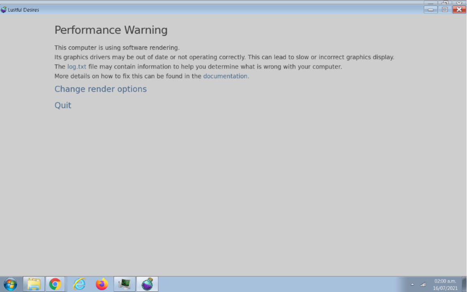Close the Lustful Desires window
The width and height of the screenshot is (467, 292).
pyautogui.click(x=459, y=10)
